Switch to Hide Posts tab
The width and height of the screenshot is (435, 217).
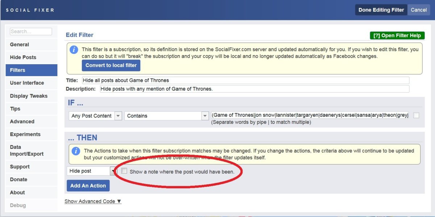(x=23, y=57)
